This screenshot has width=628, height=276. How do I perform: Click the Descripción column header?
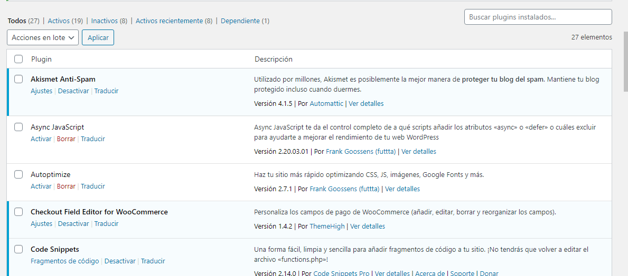[274, 59]
